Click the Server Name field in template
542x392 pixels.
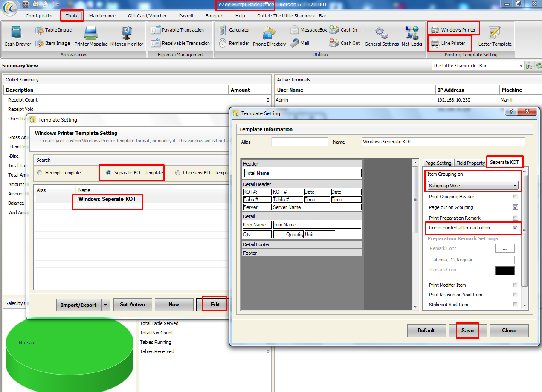[317, 207]
